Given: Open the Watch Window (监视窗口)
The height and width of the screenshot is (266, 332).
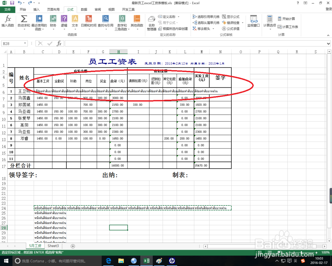Looking at the screenshot, I should pos(254,21).
